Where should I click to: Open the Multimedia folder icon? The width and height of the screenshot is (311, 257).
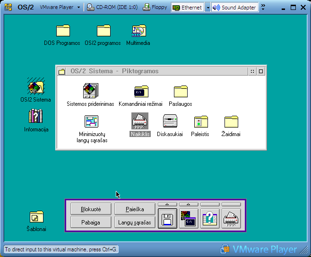[139, 31]
